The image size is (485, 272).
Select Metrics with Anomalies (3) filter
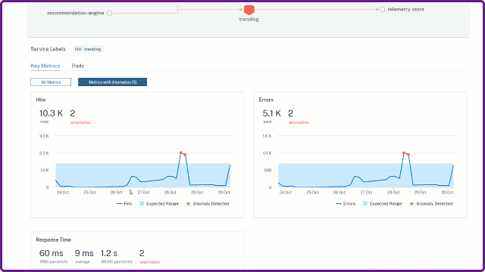(113, 82)
